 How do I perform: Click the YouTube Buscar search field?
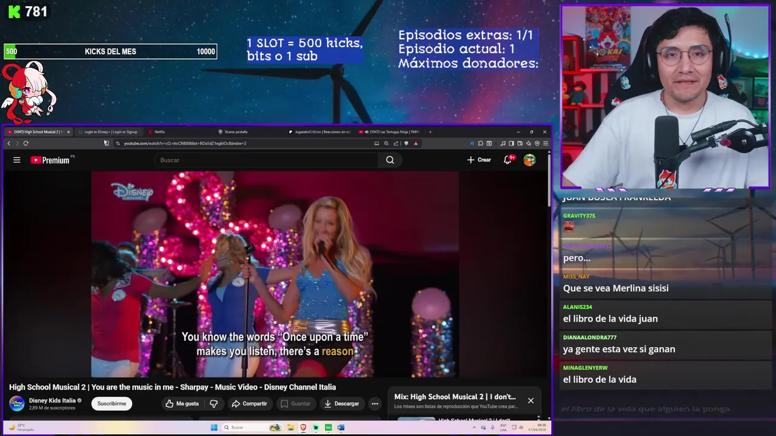[267, 160]
